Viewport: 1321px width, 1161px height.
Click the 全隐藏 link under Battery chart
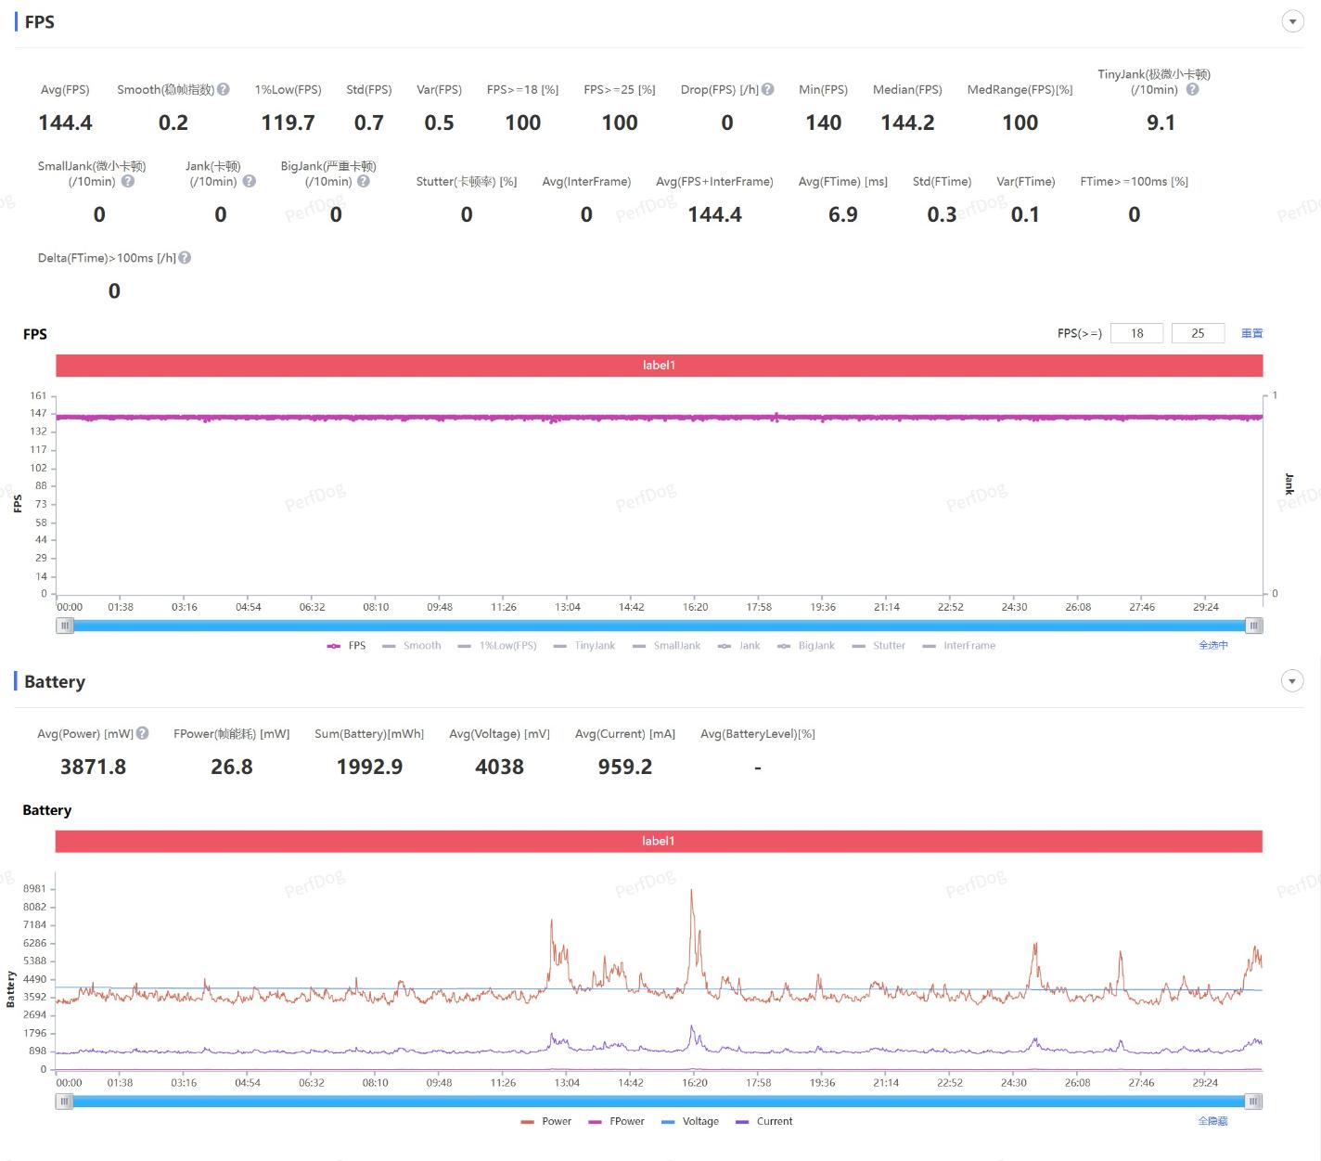coord(1212,1121)
